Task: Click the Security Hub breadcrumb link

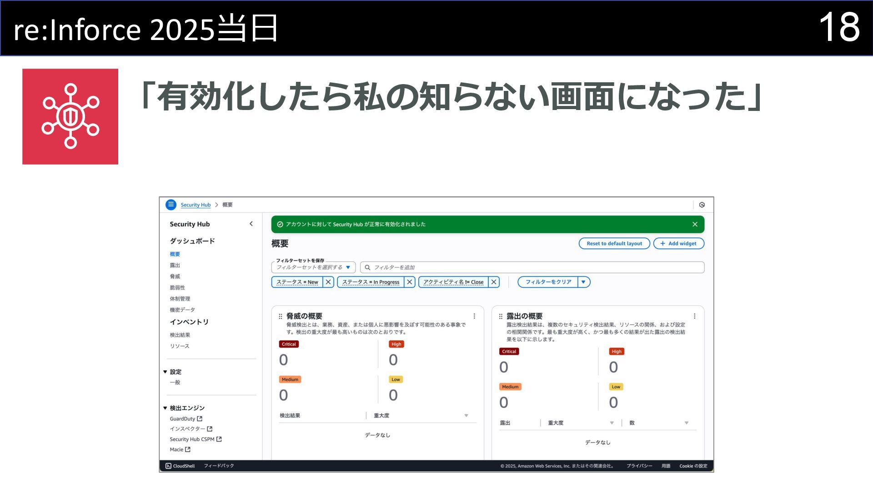Action: click(x=196, y=205)
